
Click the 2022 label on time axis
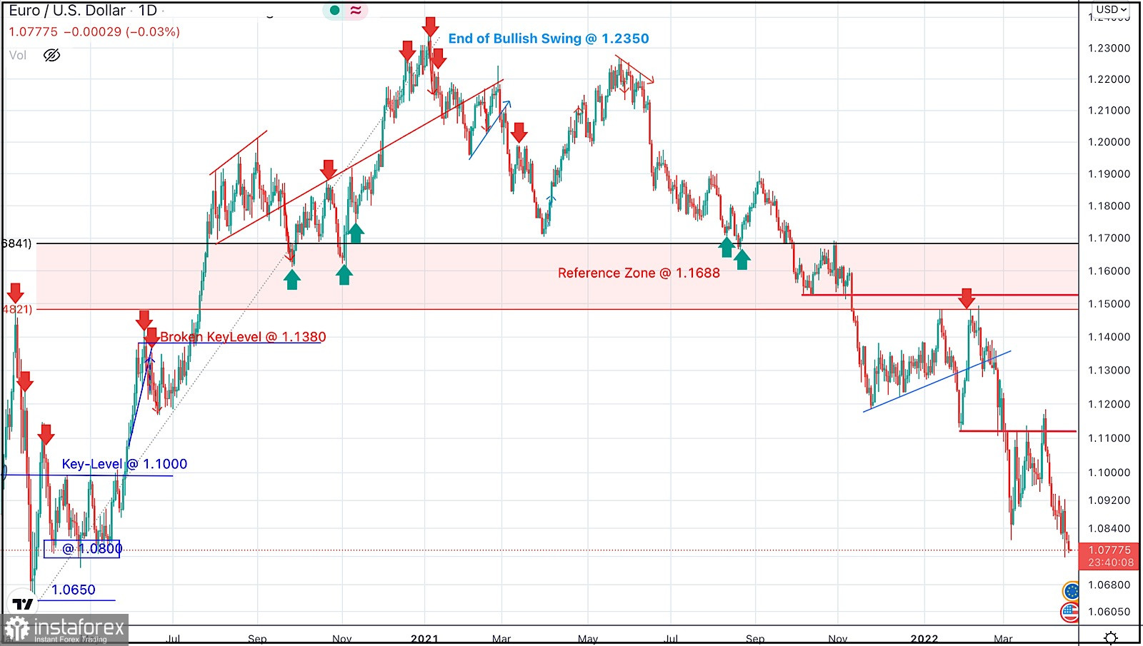click(x=924, y=638)
